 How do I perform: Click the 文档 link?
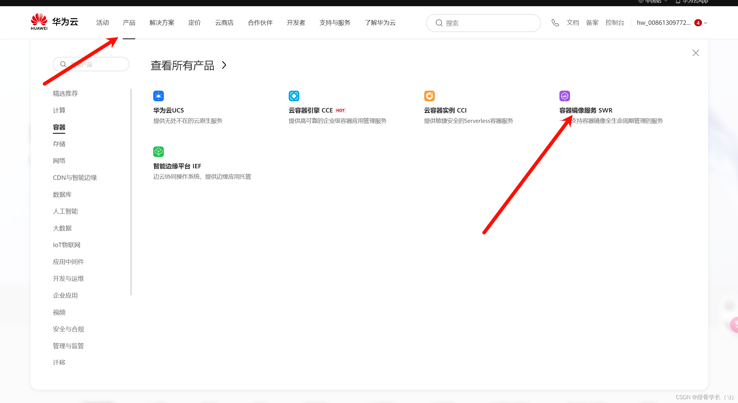pos(573,23)
